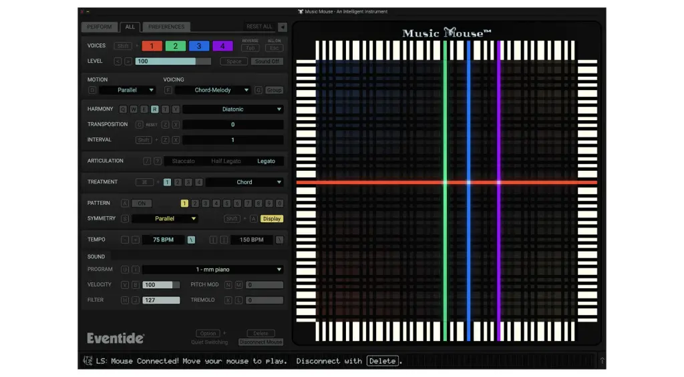Click the Z key in Transposition row

166,125
